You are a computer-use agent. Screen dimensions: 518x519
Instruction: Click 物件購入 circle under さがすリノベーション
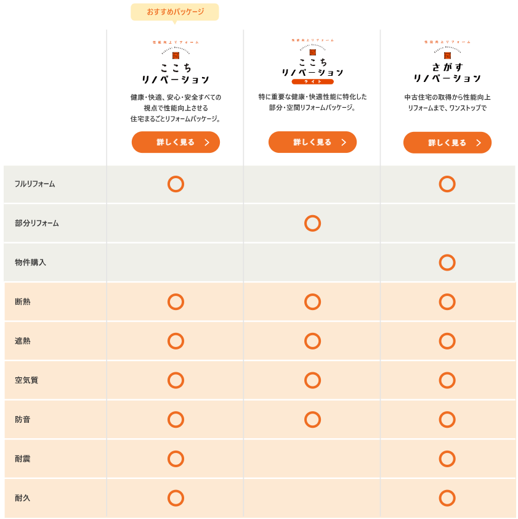click(x=447, y=263)
